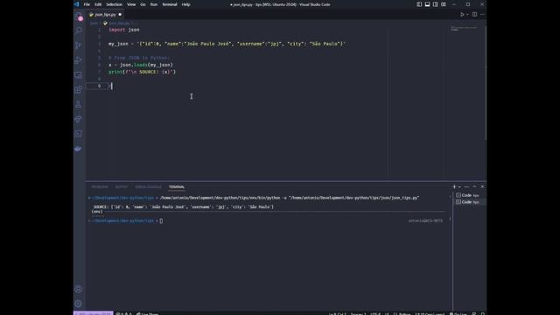The height and width of the screenshot is (315, 560).
Task: Toggle bottom panel layout
Action: 427,4
